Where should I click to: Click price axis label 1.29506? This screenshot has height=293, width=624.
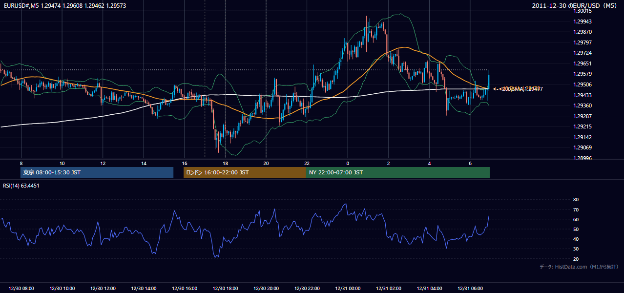pyautogui.click(x=582, y=84)
